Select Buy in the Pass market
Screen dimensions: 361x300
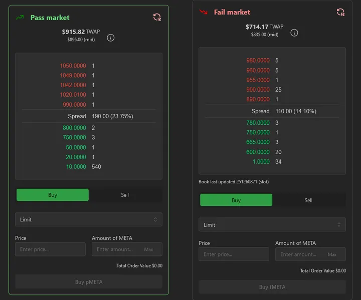53,195
